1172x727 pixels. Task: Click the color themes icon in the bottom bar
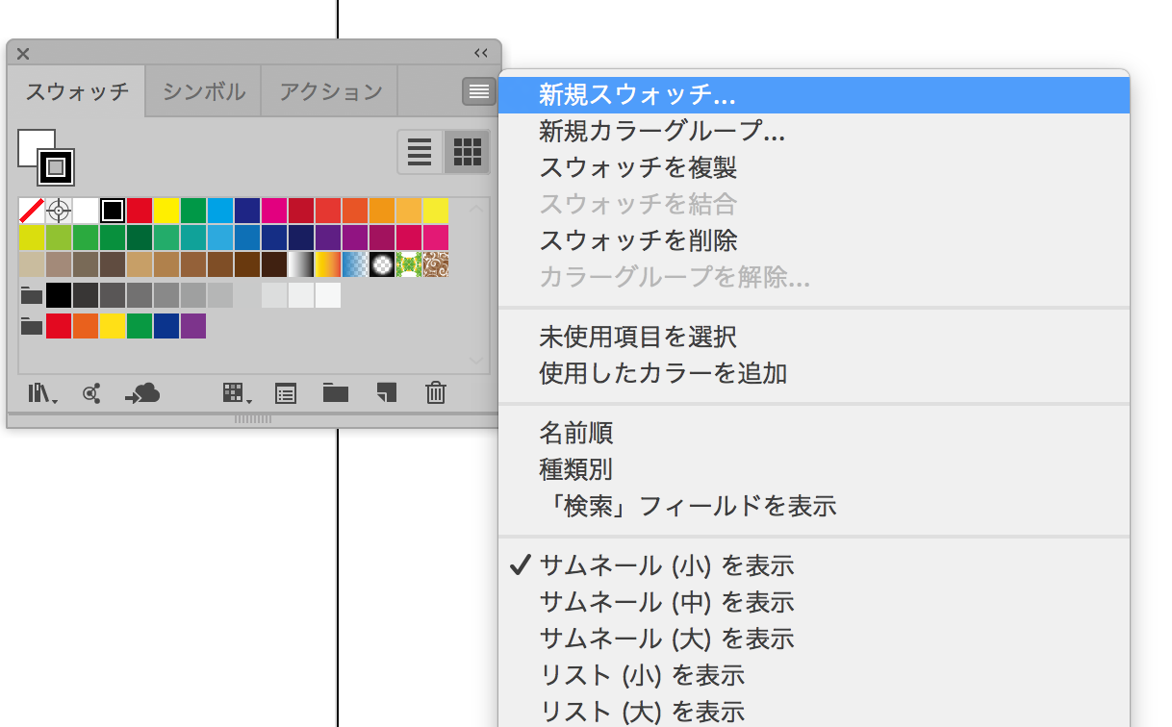click(92, 392)
